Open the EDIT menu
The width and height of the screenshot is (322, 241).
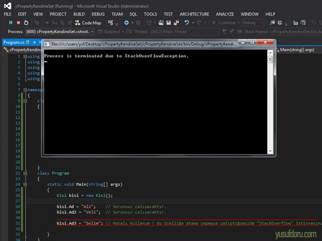pos(22,14)
